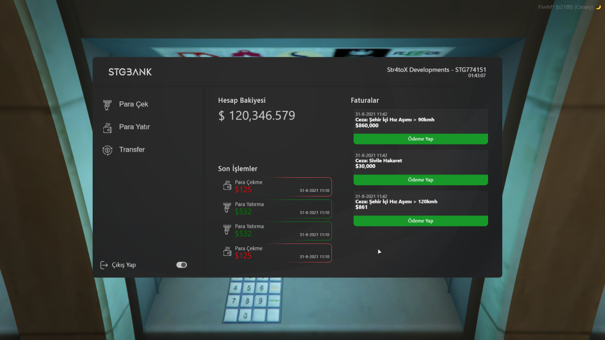The width and height of the screenshot is (605, 340).
Task: Click the Hesap Bakiyesi heading
Action: pos(242,100)
